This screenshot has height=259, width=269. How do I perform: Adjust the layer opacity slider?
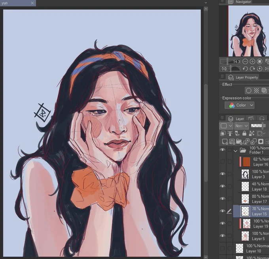258,126
